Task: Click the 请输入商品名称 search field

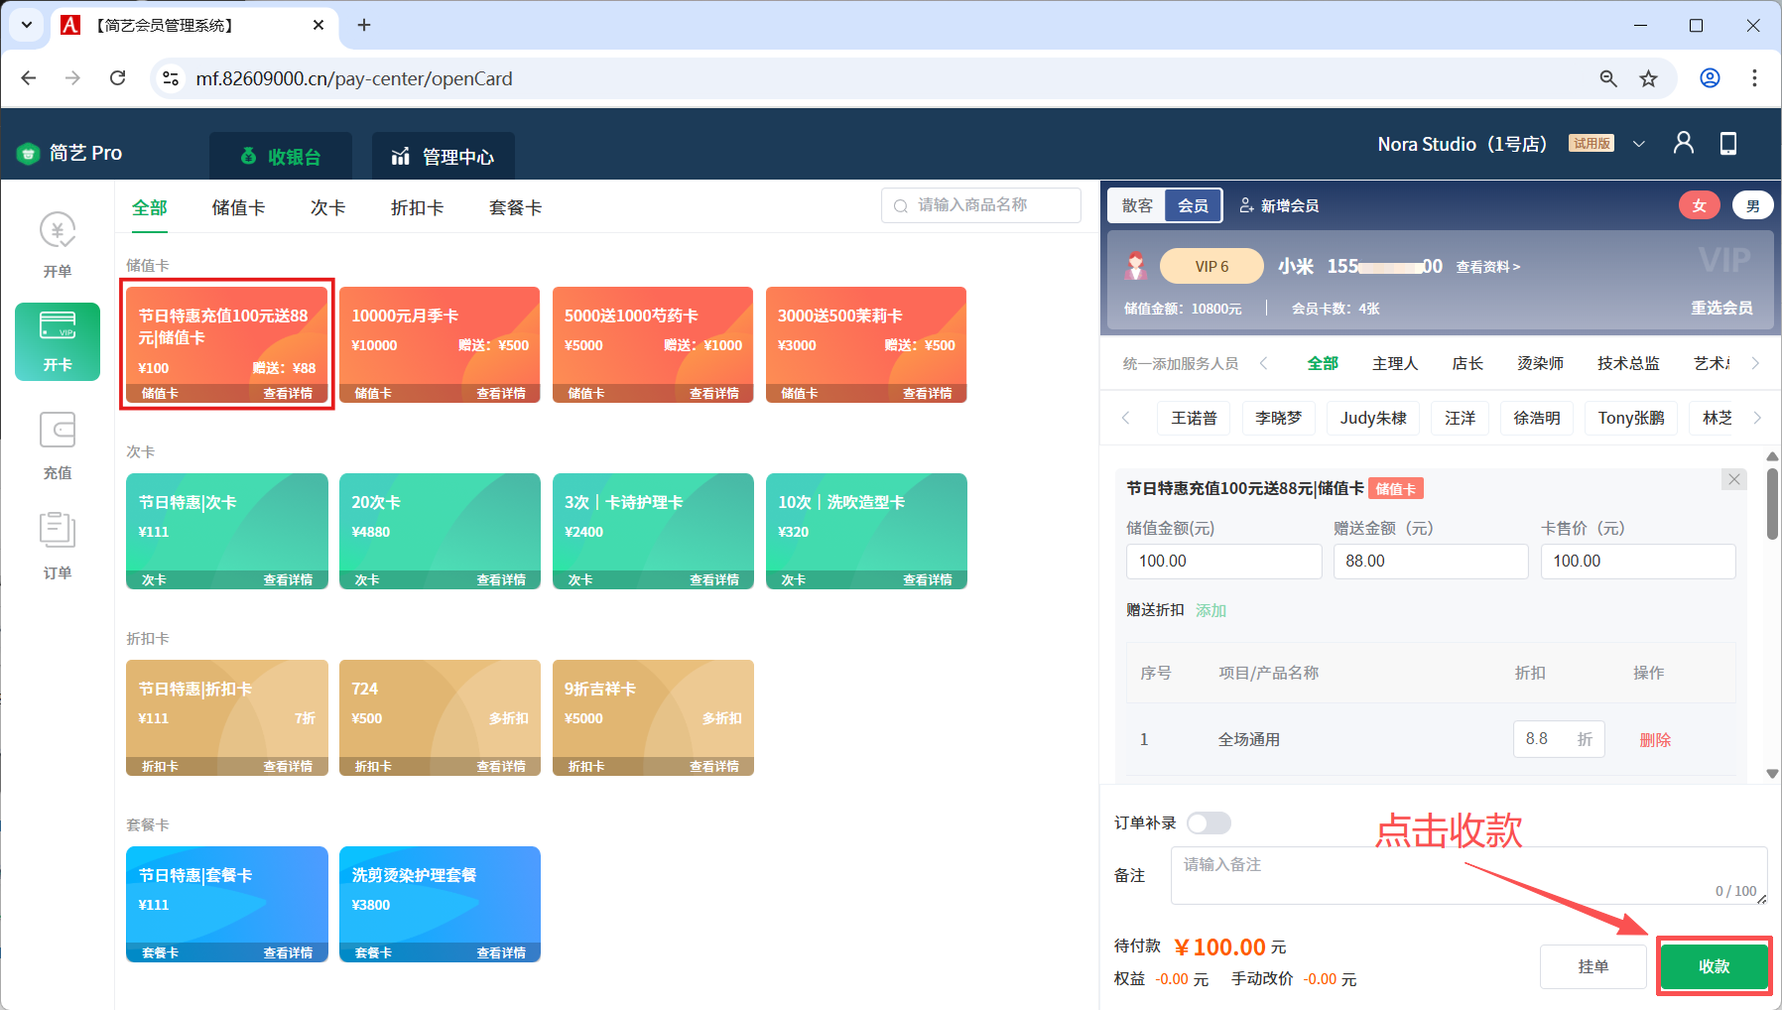Action: tap(981, 205)
